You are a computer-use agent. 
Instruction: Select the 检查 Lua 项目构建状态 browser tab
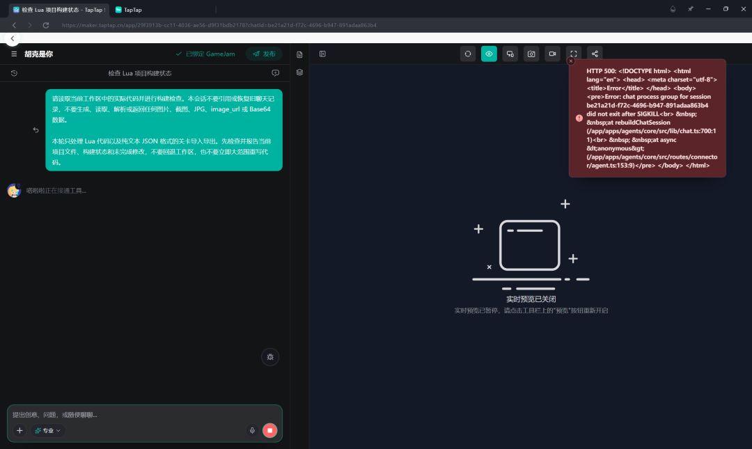[x=59, y=10]
